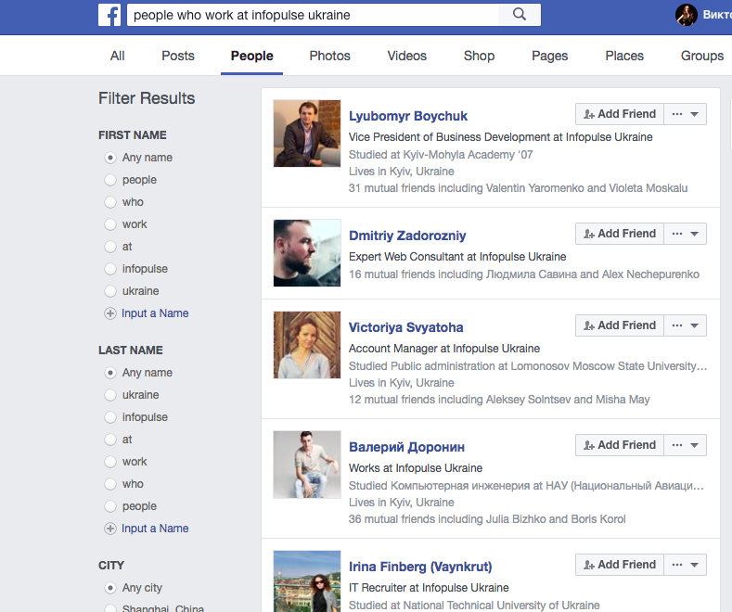Switch to the All tab
732x612 pixels.
[x=117, y=56]
